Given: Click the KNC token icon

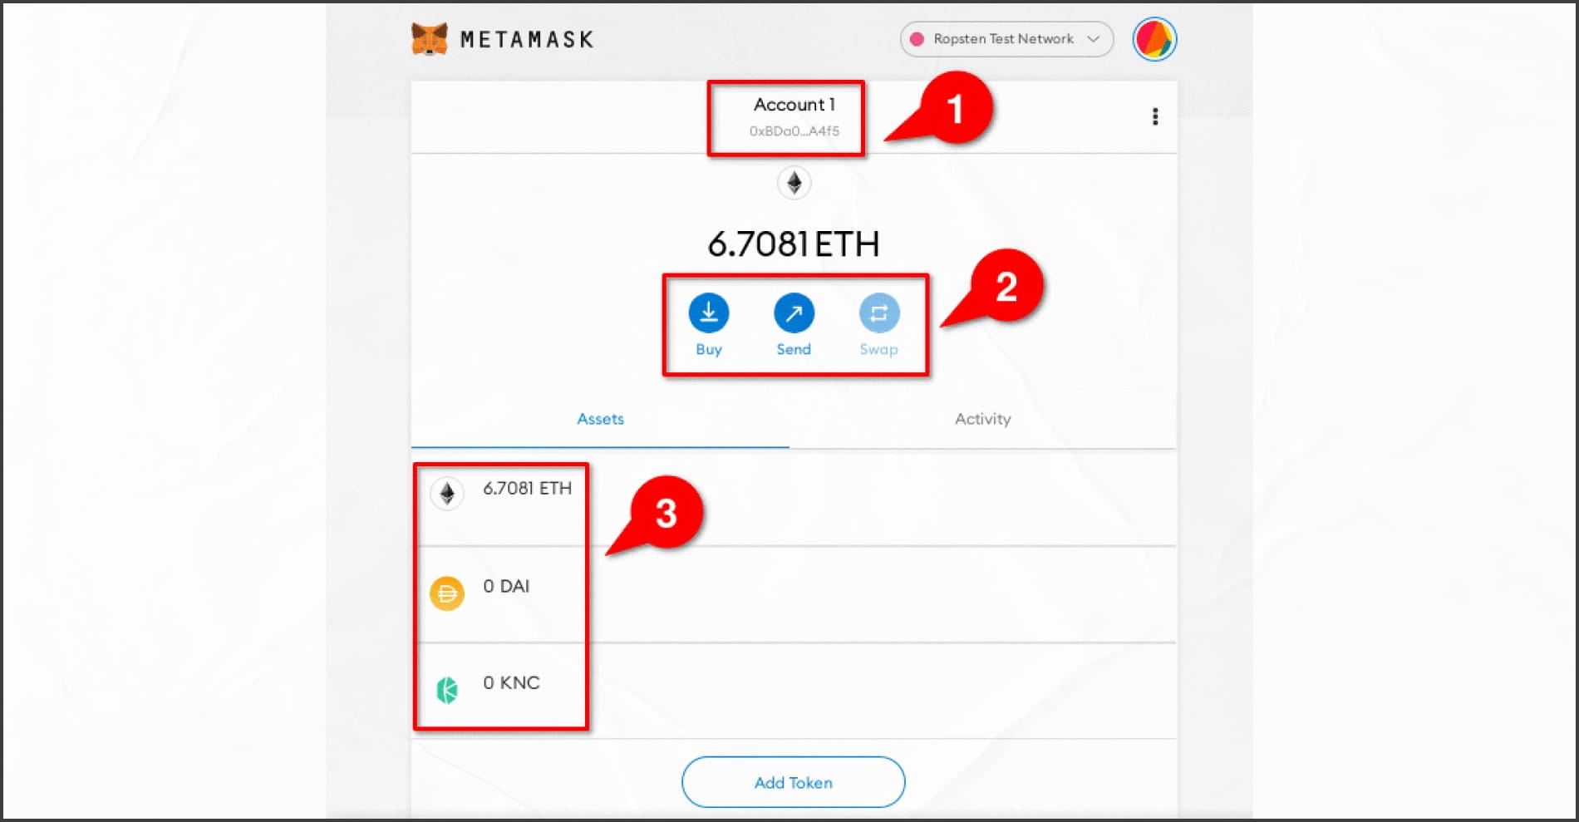Looking at the screenshot, I should coord(447,690).
